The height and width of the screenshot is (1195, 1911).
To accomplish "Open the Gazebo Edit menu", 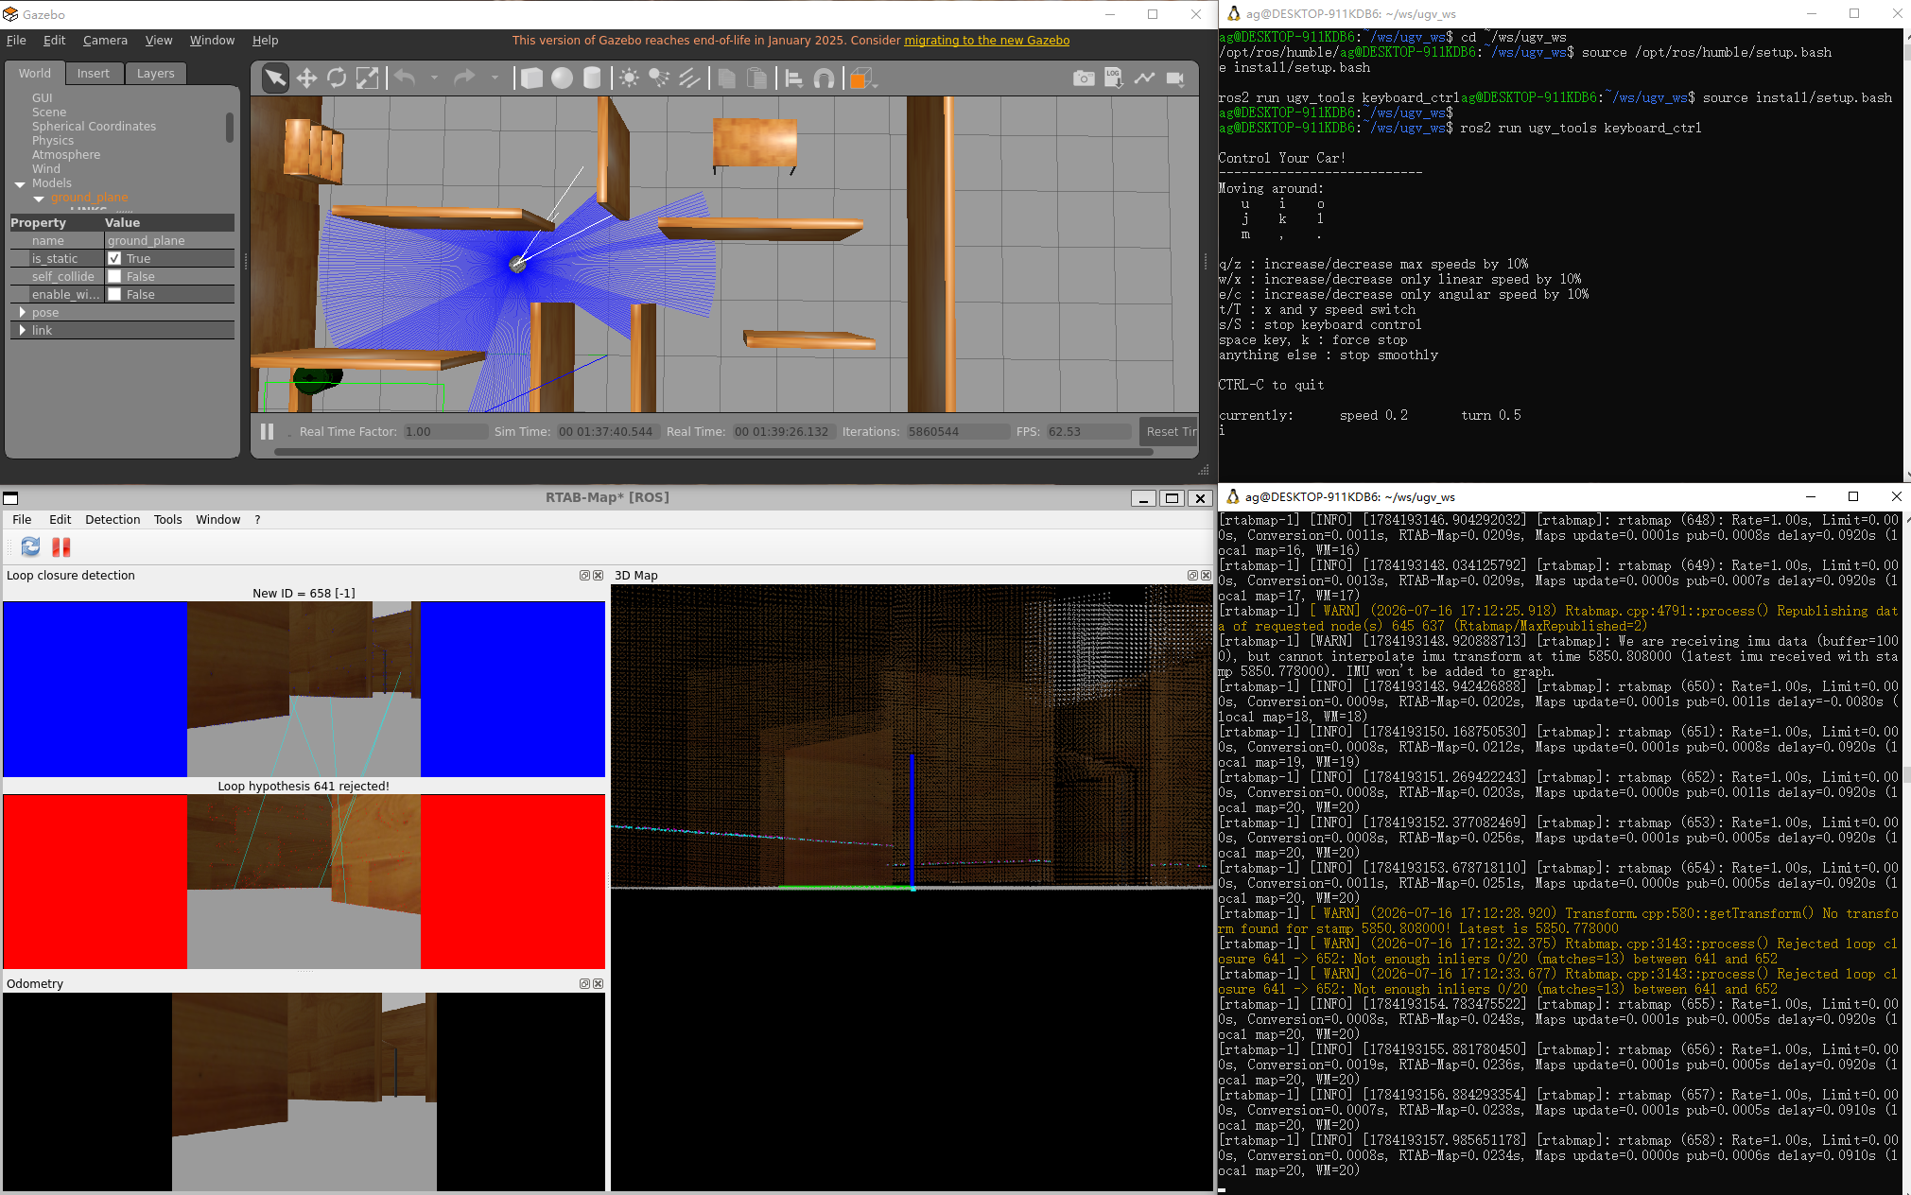I will (55, 40).
